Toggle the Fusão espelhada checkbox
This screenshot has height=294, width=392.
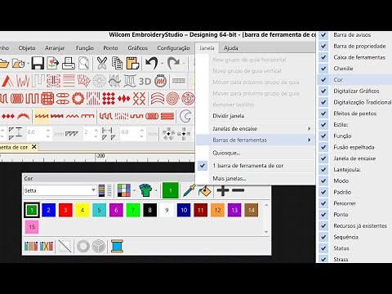point(323,147)
